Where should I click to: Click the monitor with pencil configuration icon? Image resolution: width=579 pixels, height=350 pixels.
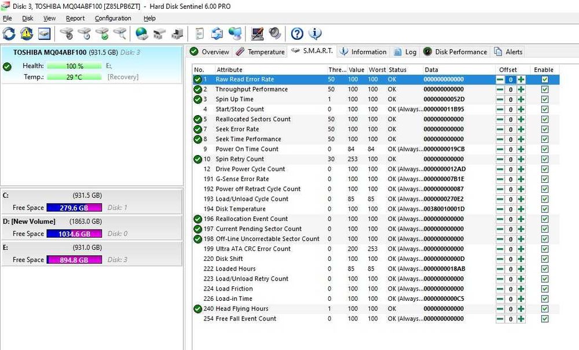257,34
